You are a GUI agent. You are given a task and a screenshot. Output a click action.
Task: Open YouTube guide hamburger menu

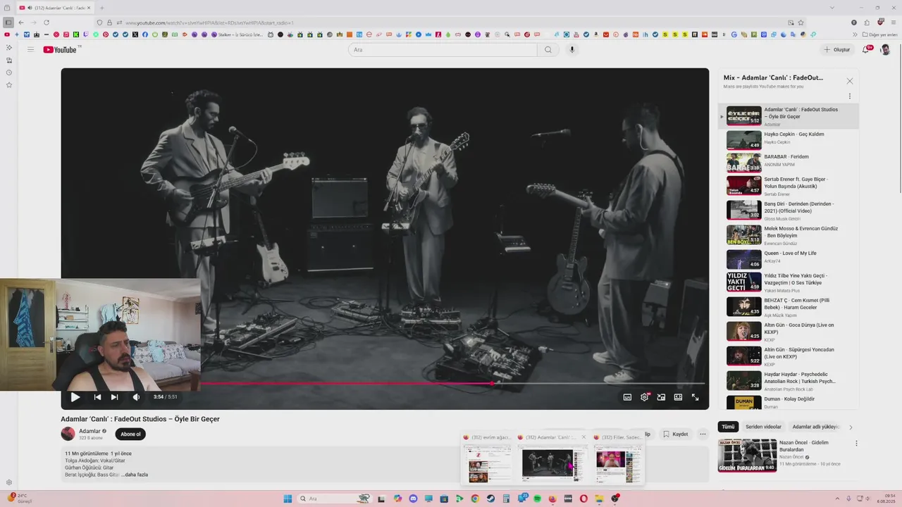coord(30,49)
